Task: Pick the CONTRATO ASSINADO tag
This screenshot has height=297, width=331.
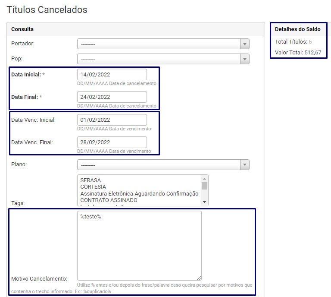Action: (x=109, y=200)
